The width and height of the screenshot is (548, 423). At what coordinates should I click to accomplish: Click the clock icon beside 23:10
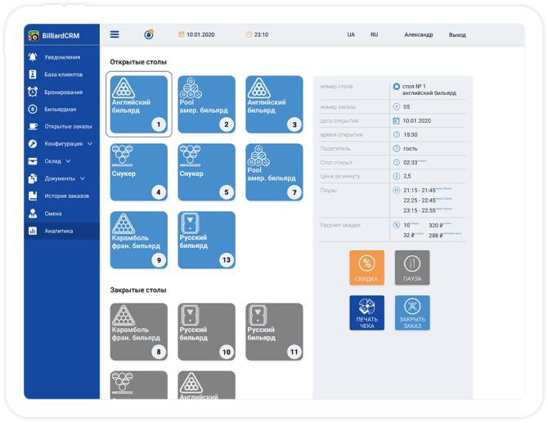click(249, 35)
